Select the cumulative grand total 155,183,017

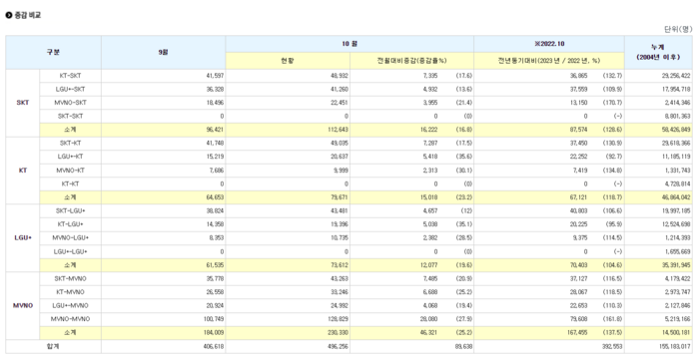click(x=674, y=346)
